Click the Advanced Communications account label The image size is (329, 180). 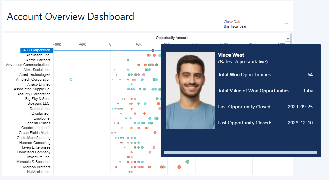pos(28,65)
